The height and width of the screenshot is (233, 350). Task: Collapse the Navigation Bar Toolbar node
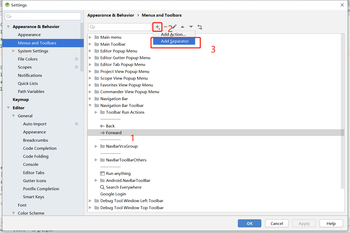(x=90, y=105)
